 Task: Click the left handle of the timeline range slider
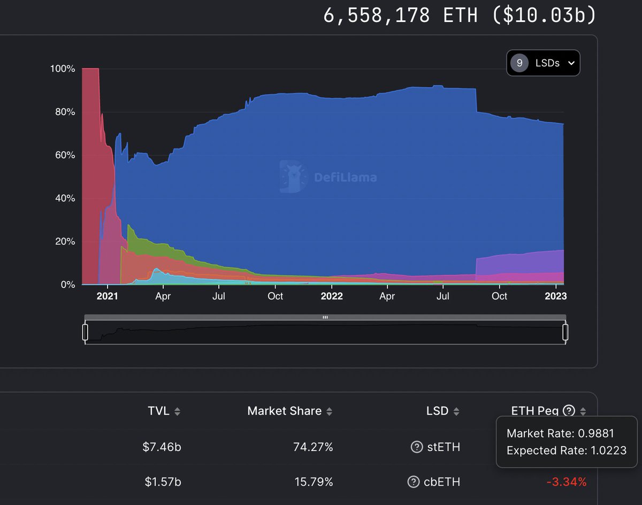click(85, 331)
